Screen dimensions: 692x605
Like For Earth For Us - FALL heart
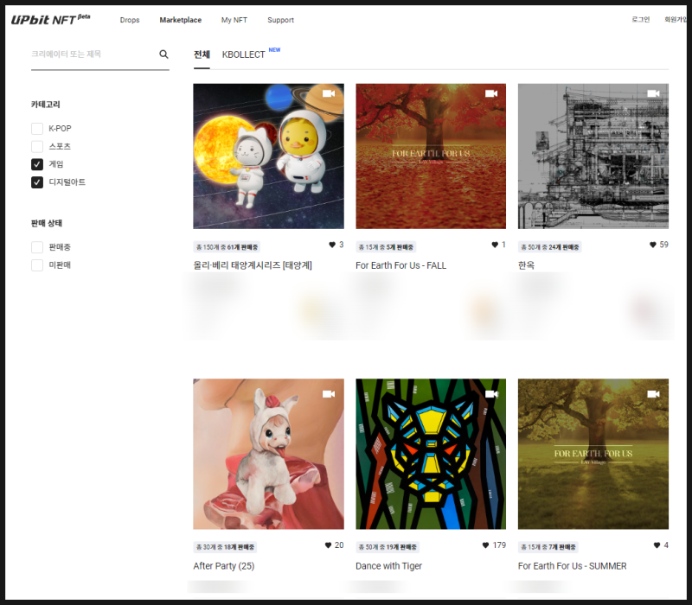coord(495,245)
